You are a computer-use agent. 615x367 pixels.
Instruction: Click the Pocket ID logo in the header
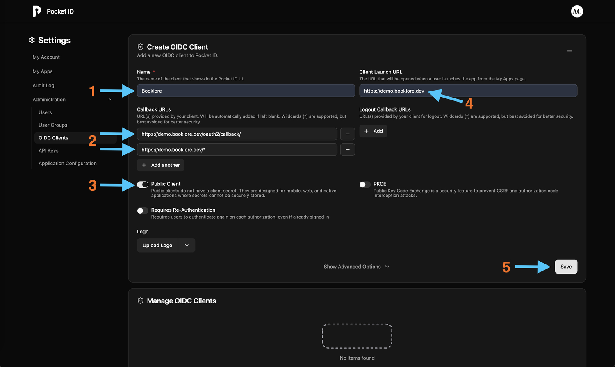click(37, 11)
